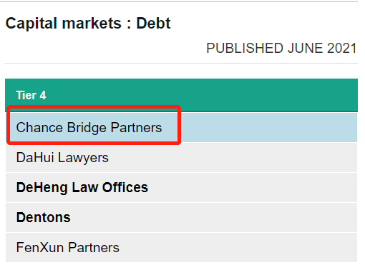Click the Capital markets : Debt heading
This screenshot has height=275, width=365.
click(x=88, y=24)
